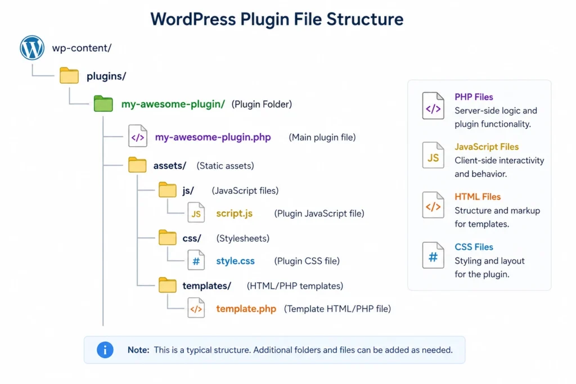Select the style.css hash file icon
Viewport: 576px width, 384px height.
(x=196, y=260)
